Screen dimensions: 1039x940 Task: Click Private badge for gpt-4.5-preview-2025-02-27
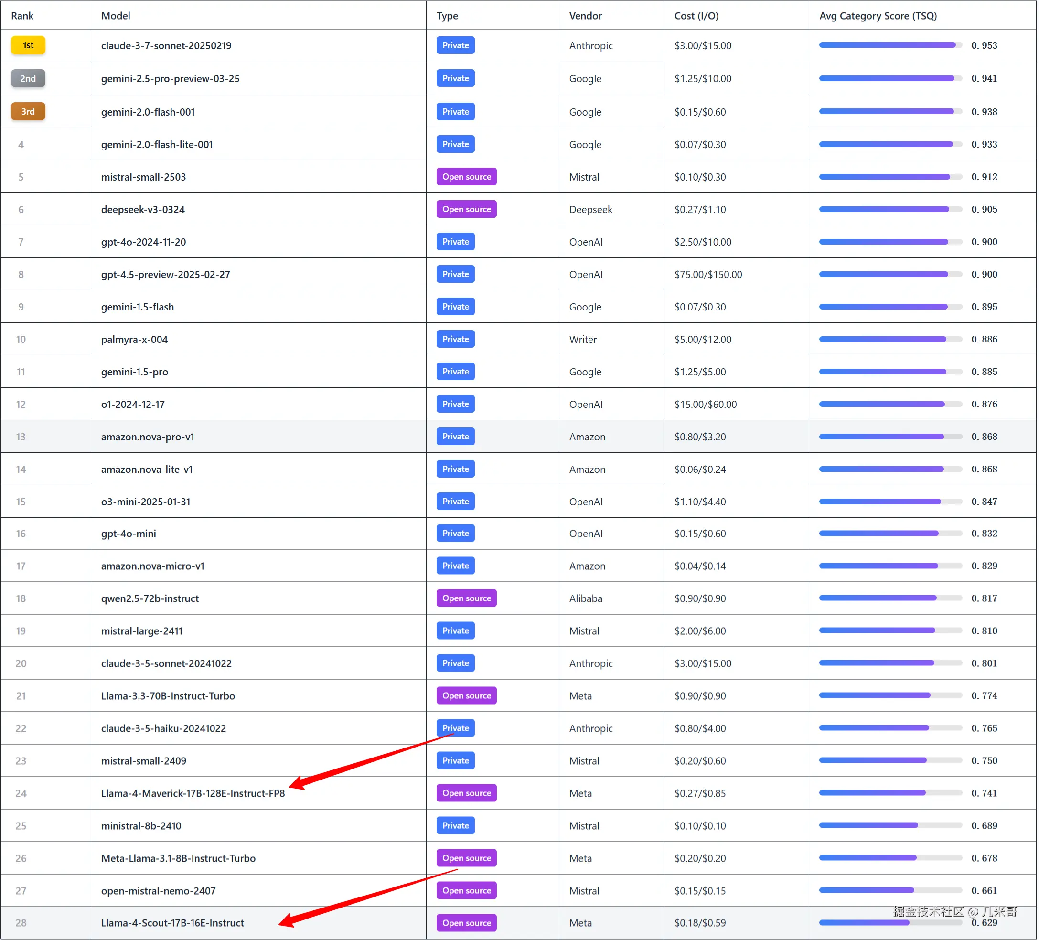point(455,274)
